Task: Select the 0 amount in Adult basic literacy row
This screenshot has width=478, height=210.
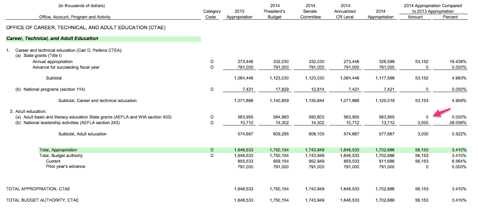Action: (427, 117)
